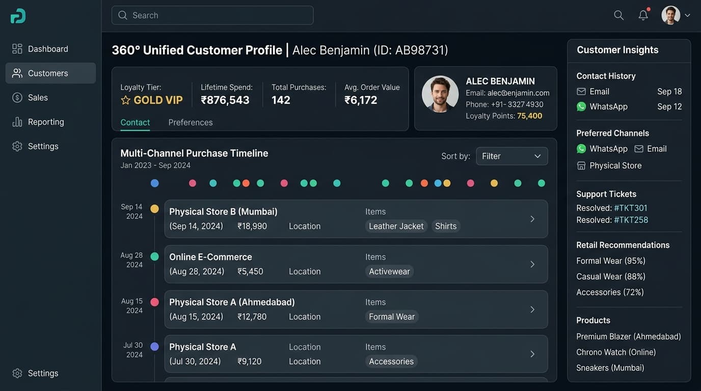Click the Reporting bar-chart icon

tap(17, 122)
